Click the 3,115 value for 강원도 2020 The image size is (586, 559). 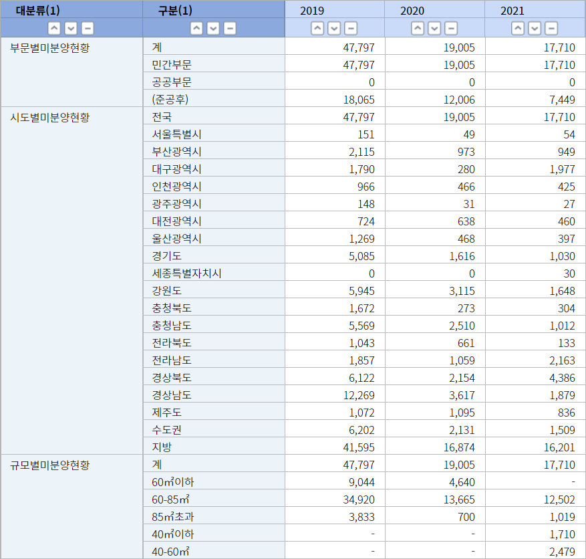click(462, 291)
